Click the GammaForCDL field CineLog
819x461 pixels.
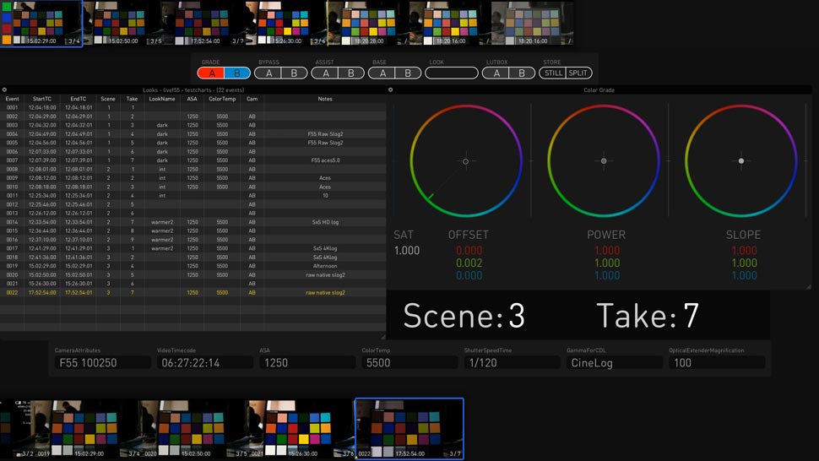point(615,363)
